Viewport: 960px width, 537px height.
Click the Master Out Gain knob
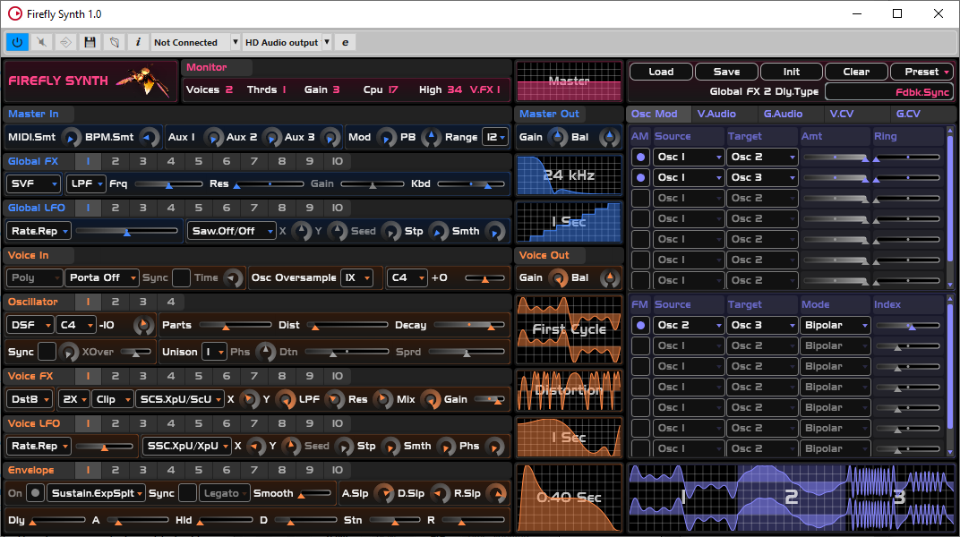558,138
